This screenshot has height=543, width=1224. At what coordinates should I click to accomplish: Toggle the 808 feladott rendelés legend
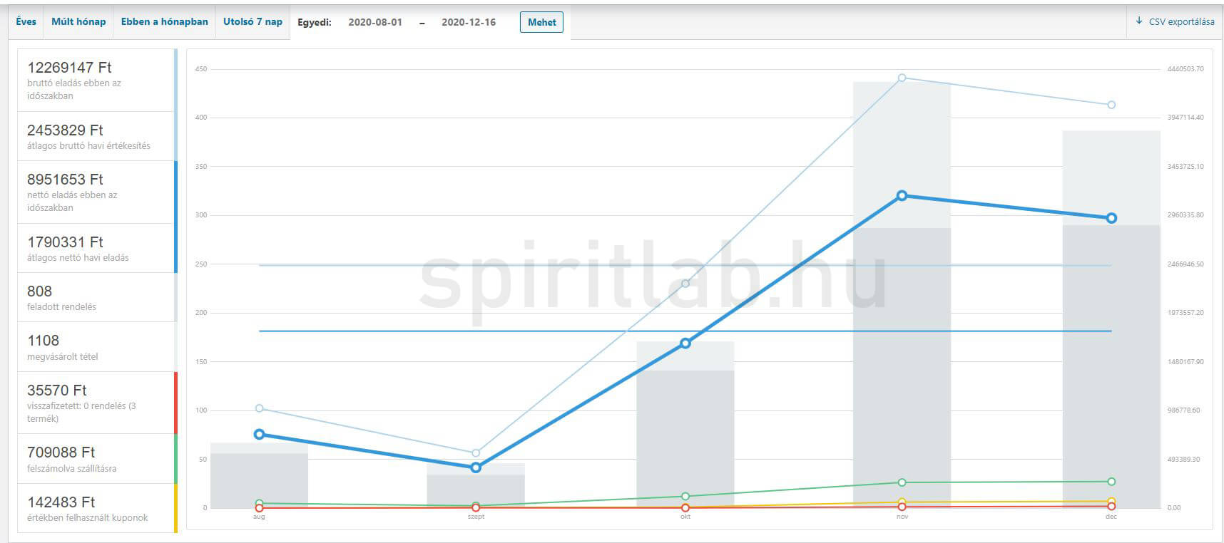pyautogui.click(x=97, y=297)
